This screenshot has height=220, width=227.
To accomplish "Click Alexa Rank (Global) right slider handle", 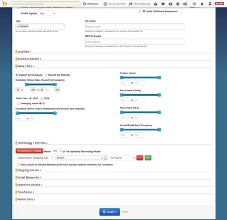I will [159, 95].
